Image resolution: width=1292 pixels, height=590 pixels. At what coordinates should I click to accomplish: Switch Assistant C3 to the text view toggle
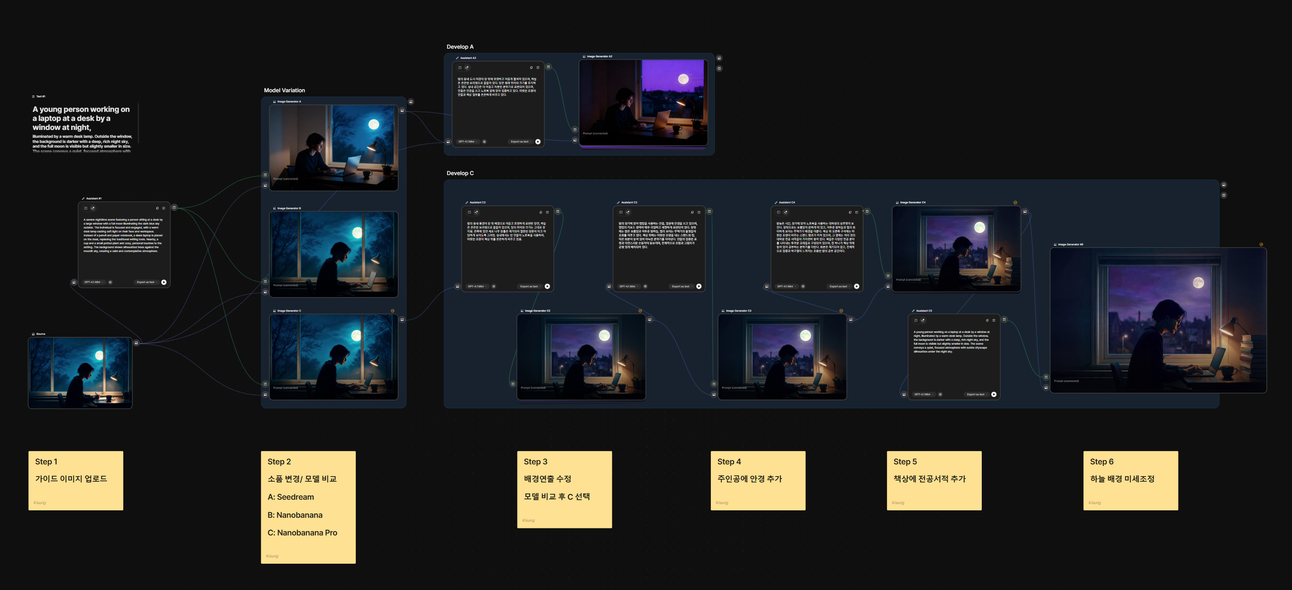[620, 212]
